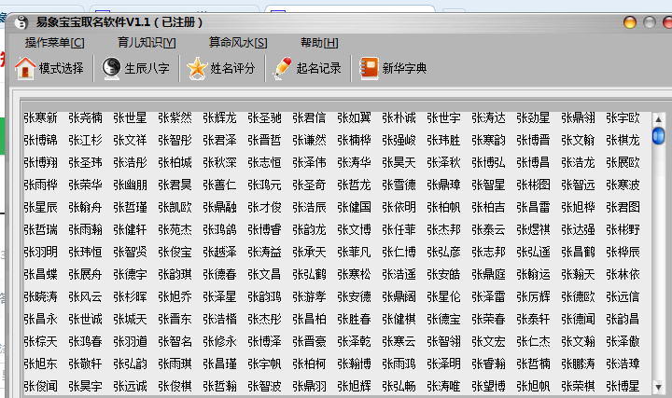Screen dimensions: 672x398
Task: Select the name 张紫然
Action: [x=175, y=117]
